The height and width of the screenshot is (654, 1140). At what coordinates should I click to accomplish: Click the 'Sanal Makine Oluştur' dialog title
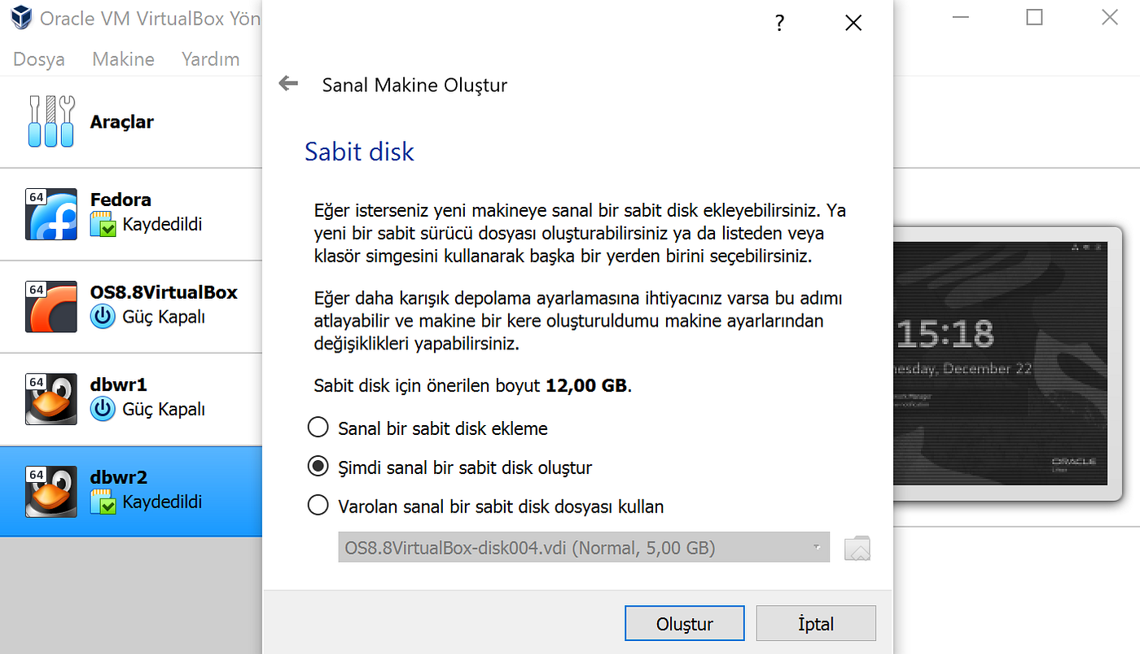click(414, 85)
